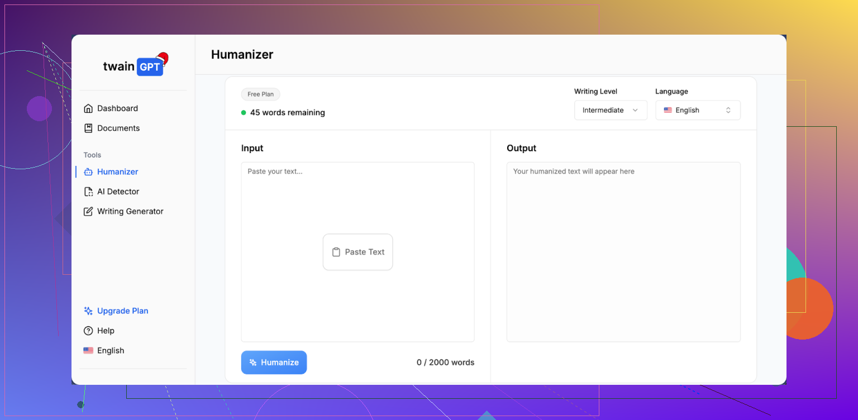
Task: Click the clipboard icon in Paste Text
Action: pyautogui.click(x=336, y=252)
